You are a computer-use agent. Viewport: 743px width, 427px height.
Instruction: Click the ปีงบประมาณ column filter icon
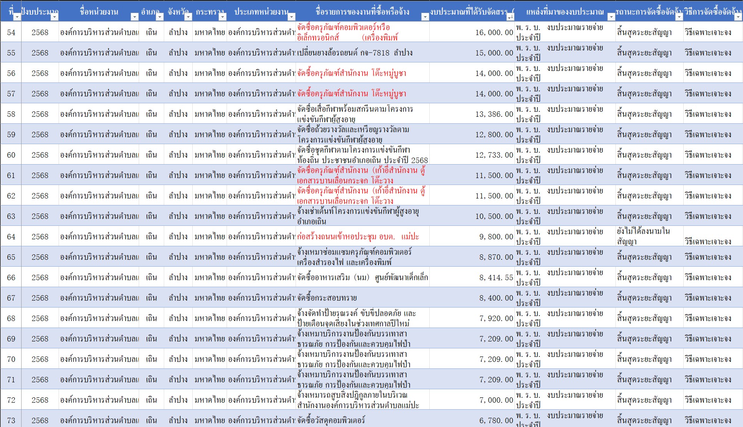54,18
